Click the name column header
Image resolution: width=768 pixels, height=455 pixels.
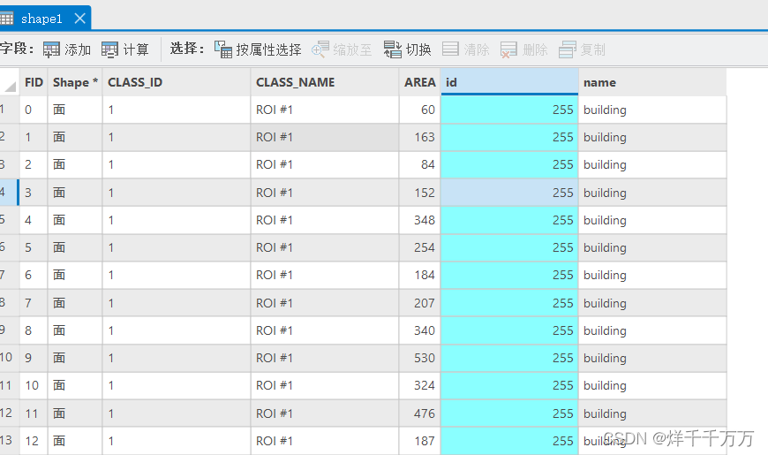click(652, 82)
